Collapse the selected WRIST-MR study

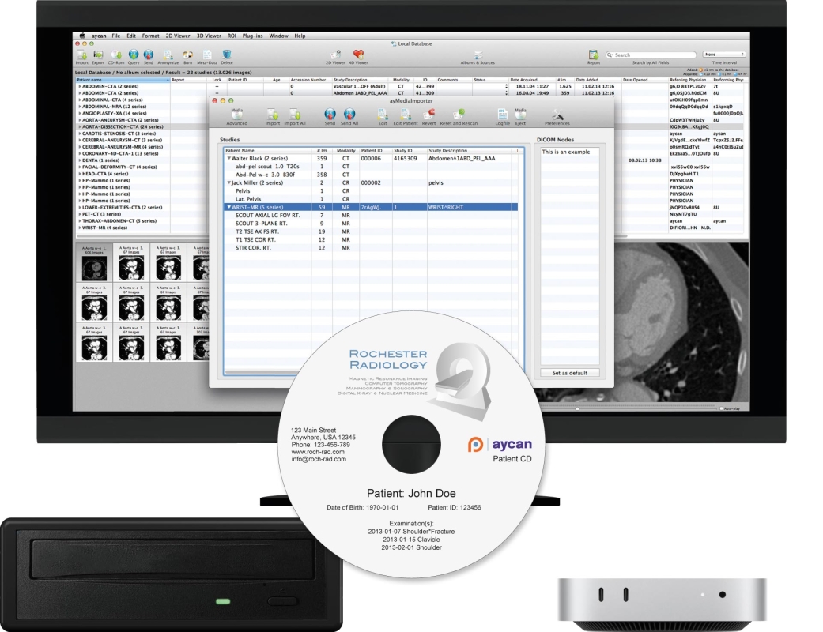228,208
